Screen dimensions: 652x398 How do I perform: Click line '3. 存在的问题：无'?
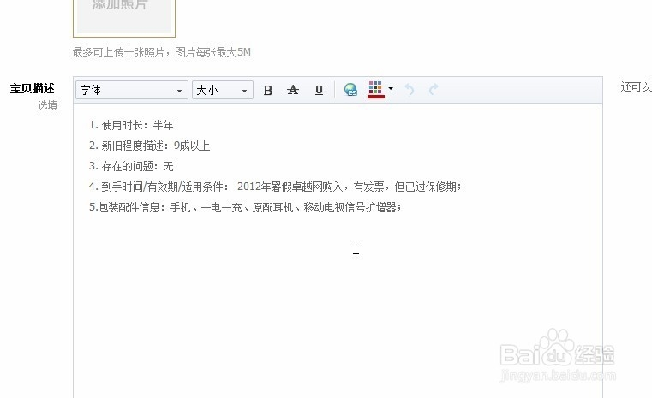pos(131,166)
